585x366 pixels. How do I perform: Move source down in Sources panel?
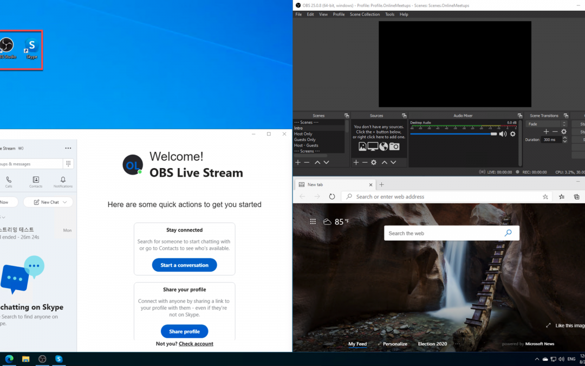coord(393,163)
